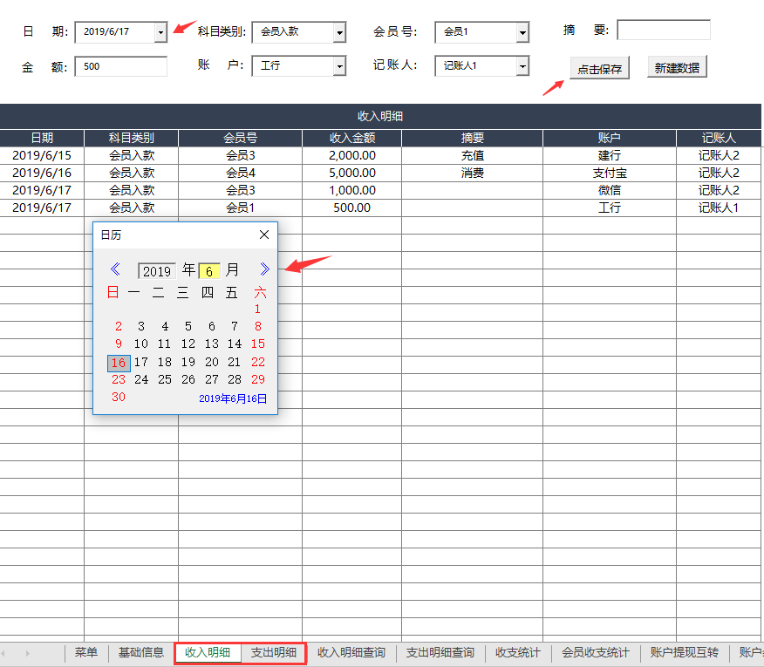The height and width of the screenshot is (667, 764).
Task: Switch to the 菜单 sheet tab
Action: click(x=86, y=652)
